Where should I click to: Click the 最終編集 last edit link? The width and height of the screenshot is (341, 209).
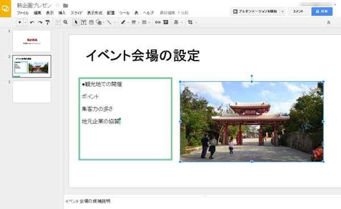[x=174, y=13]
